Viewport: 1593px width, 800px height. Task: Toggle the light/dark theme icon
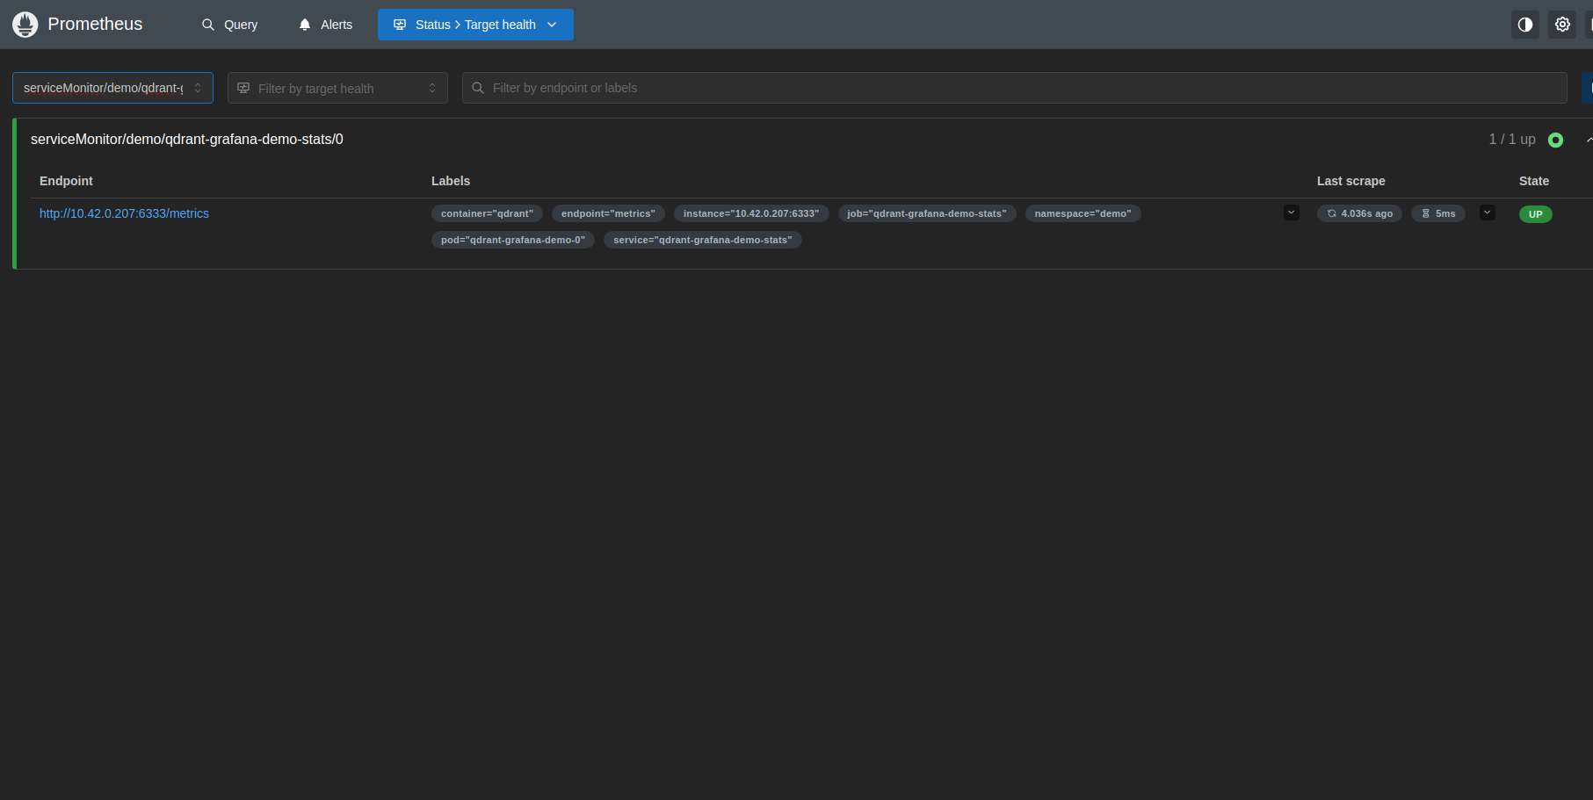point(1525,25)
